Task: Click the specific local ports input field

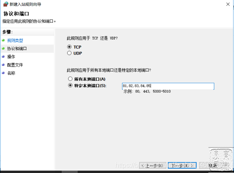Action: tap(168, 86)
